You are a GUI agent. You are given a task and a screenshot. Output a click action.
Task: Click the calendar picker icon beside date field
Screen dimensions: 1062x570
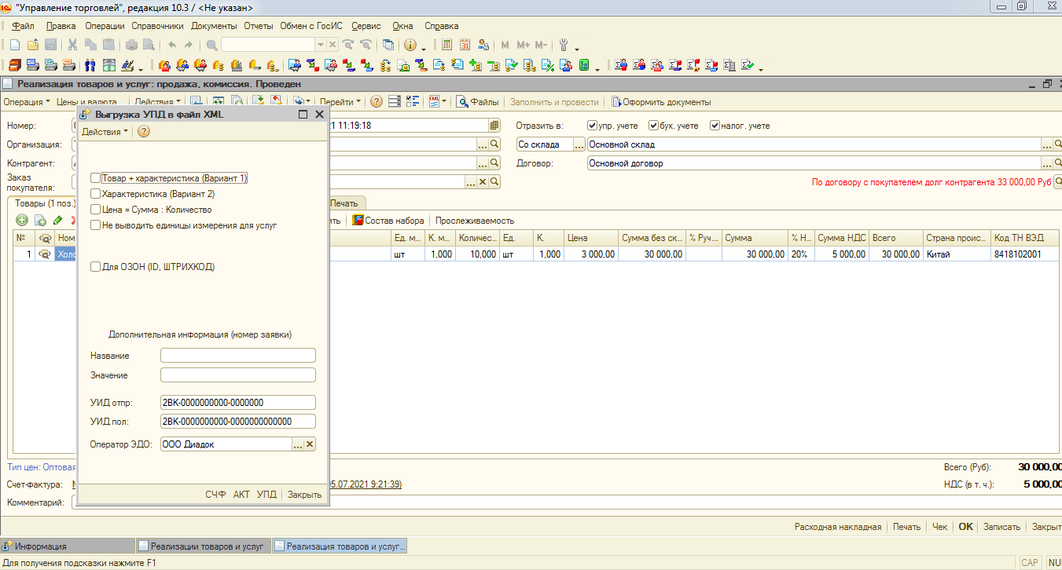[494, 125]
